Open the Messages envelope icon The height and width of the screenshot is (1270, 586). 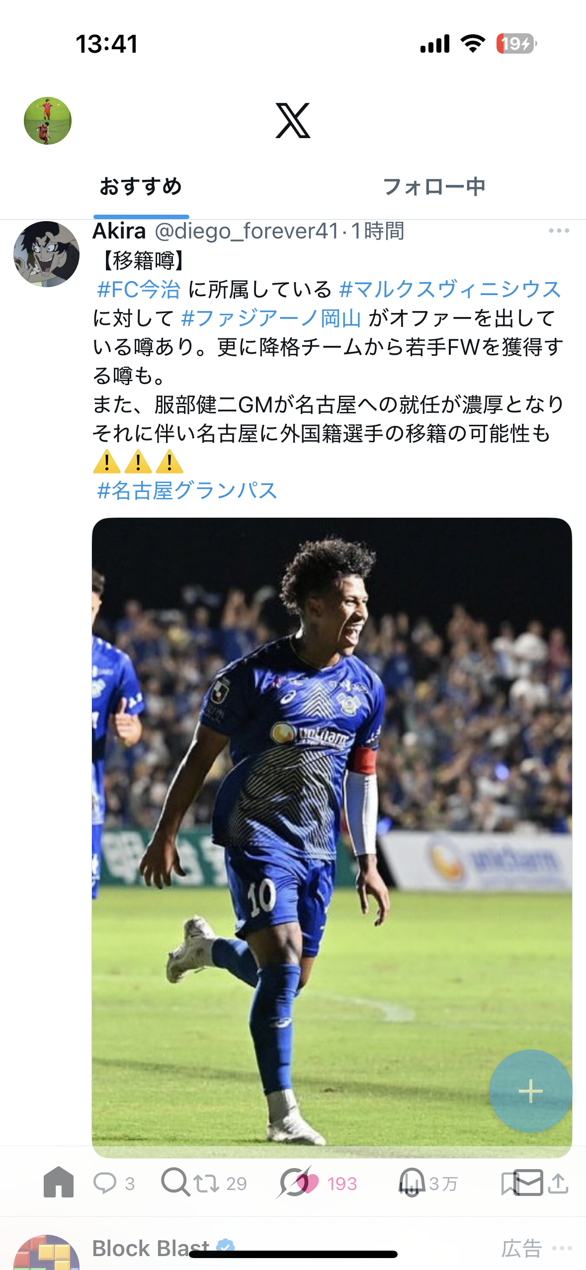tap(527, 1182)
